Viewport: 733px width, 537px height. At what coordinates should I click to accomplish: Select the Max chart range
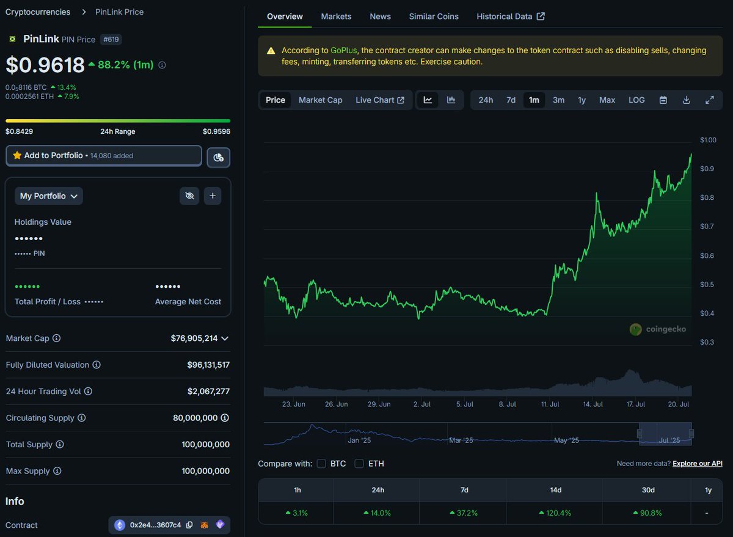[x=607, y=100]
